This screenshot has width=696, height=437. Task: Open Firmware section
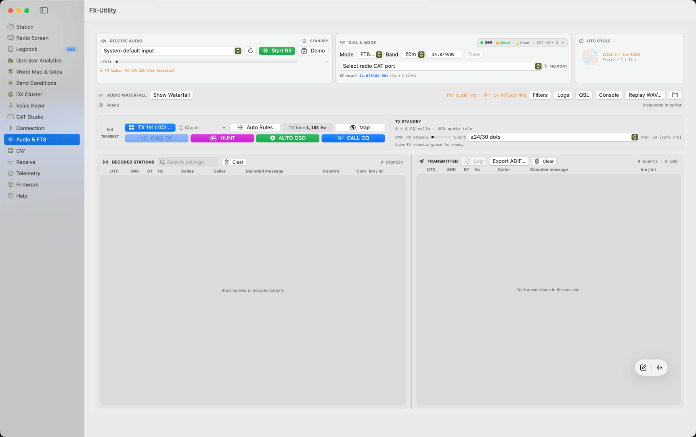click(x=42, y=185)
